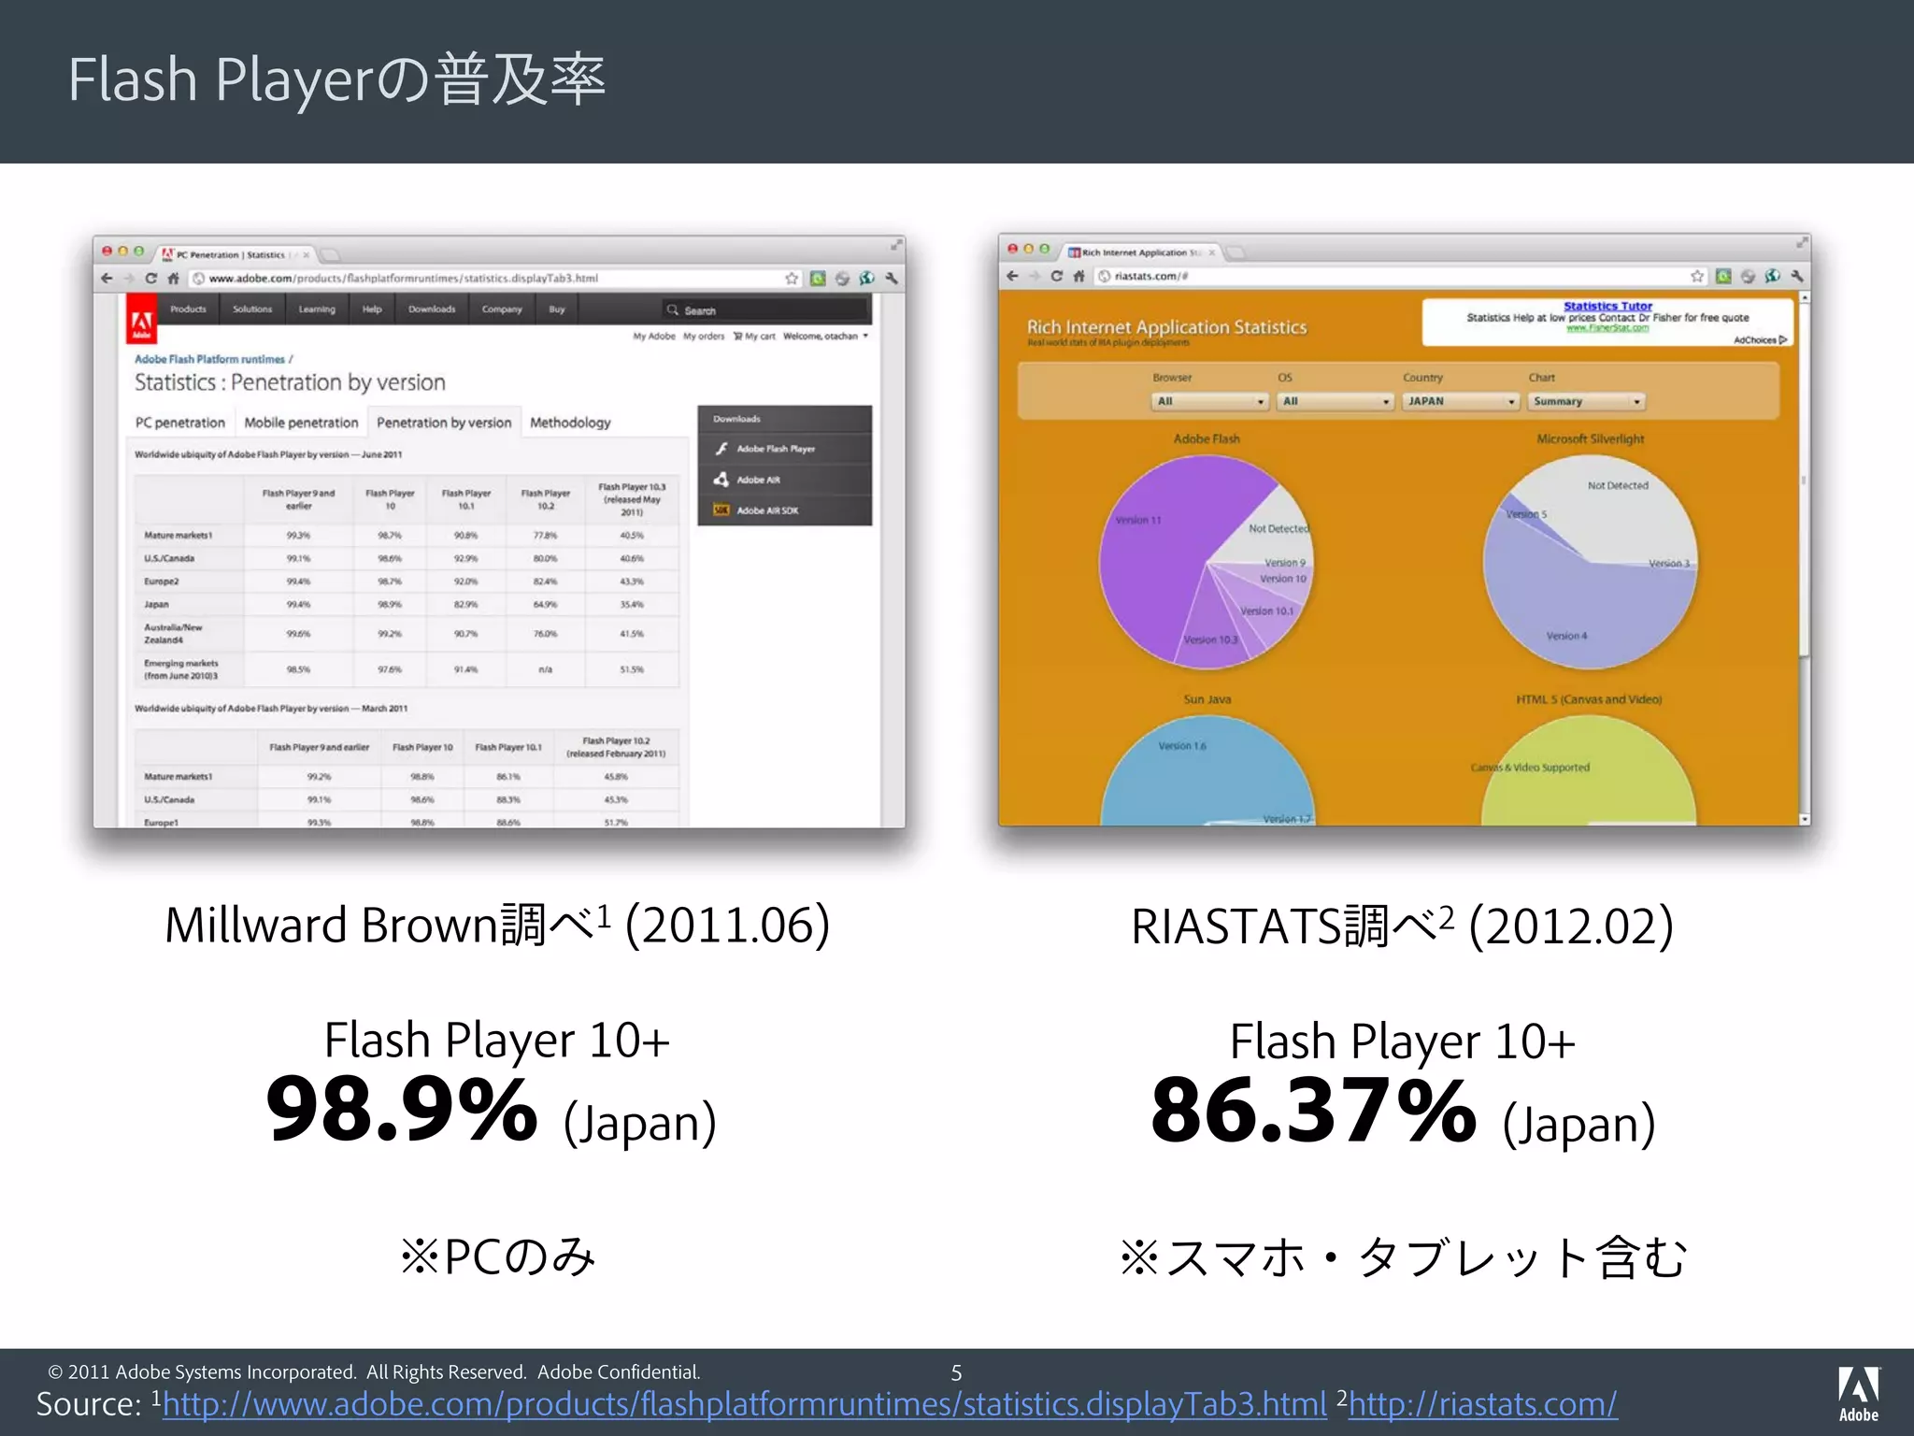Reload the adobe.com statistics page
This screenshot has height=1436, width=1914.
[x=150, y=279]
